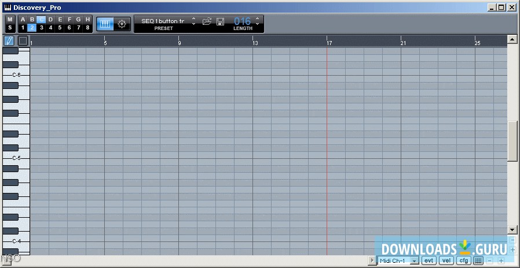
Task: Select bank A
Action: (x=23, y=20)
